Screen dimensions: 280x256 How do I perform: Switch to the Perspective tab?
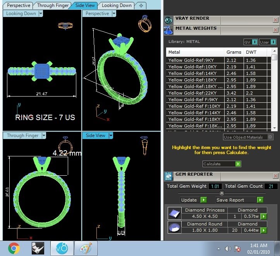[18, 5]
